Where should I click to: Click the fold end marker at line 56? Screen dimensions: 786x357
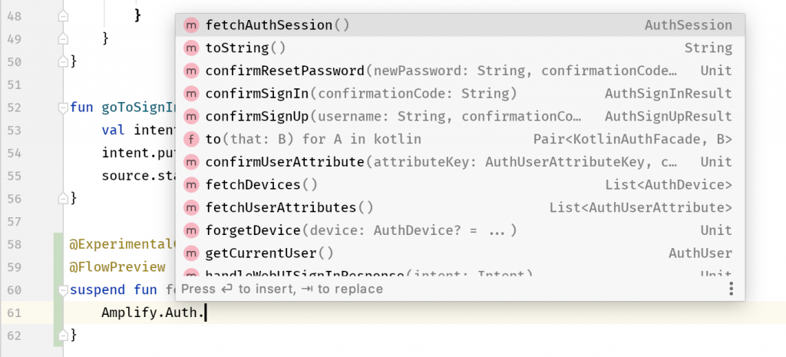coord(63,199)
